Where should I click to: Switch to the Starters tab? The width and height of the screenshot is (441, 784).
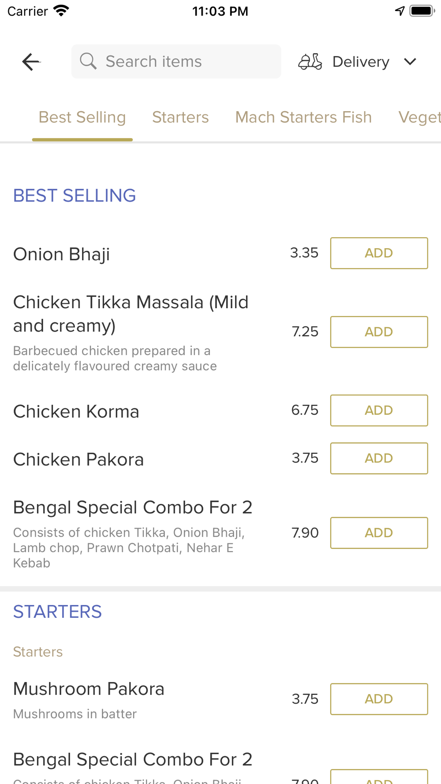(x=180, y=117)
